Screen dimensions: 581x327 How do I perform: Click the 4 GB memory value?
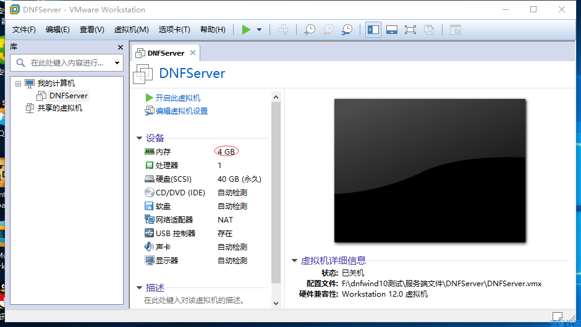pos(226,151)
